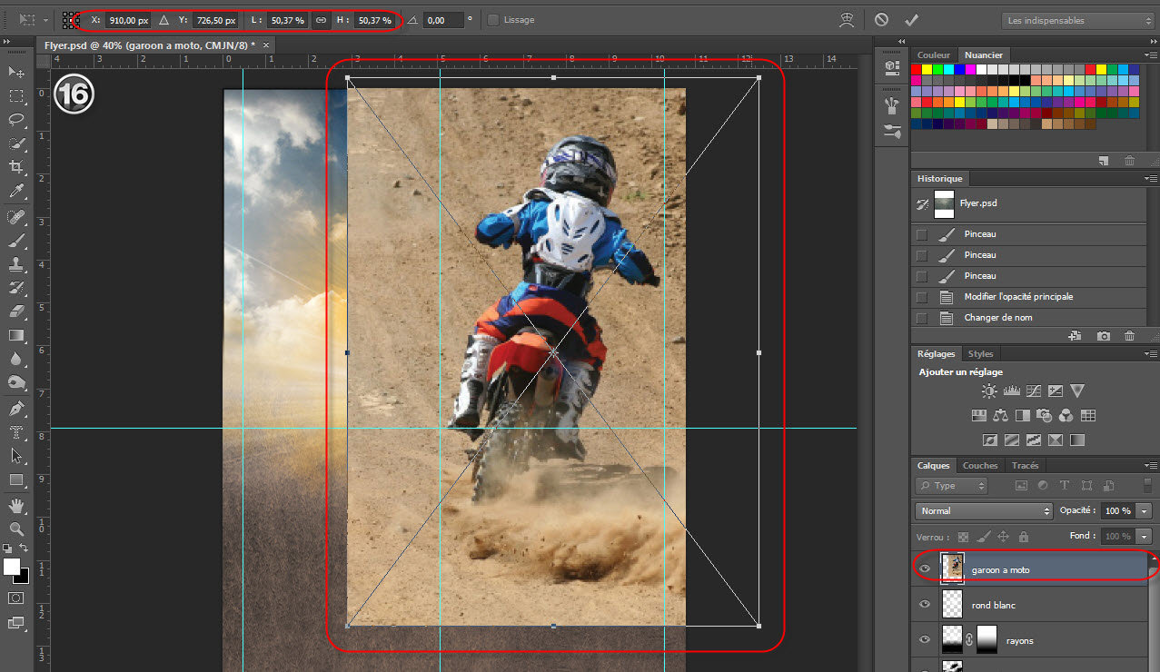This screenshot has width=1160, height=672.
Task: Commit the transform with the checkmark icon
Action: pos(911,20)
